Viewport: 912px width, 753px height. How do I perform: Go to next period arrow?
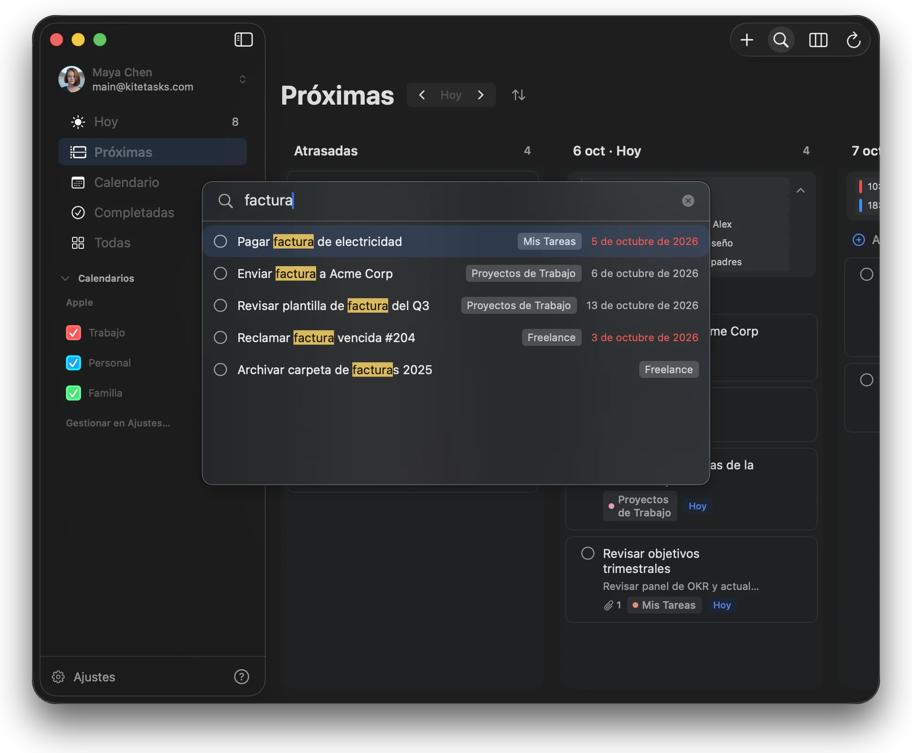[x=480, y=95]
